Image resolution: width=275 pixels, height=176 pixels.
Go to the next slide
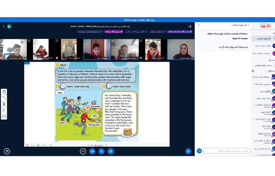(88, 145)
